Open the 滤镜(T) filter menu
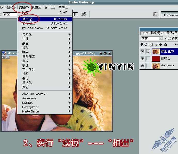This screenshot has height=154, width=178. pyautogui.click(x=24, y=7)
